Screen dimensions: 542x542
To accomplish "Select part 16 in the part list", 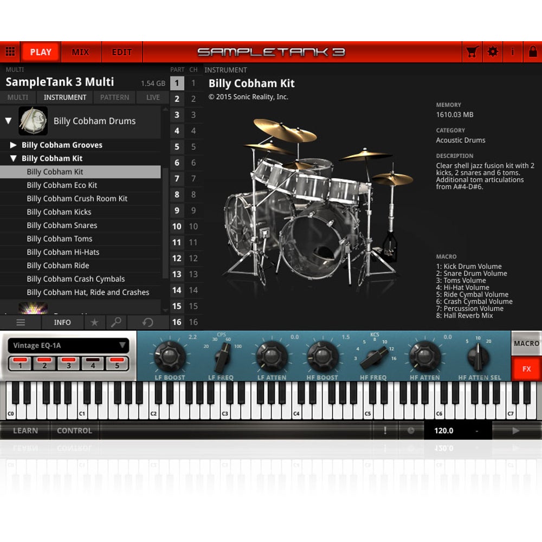I will [177, 322].
